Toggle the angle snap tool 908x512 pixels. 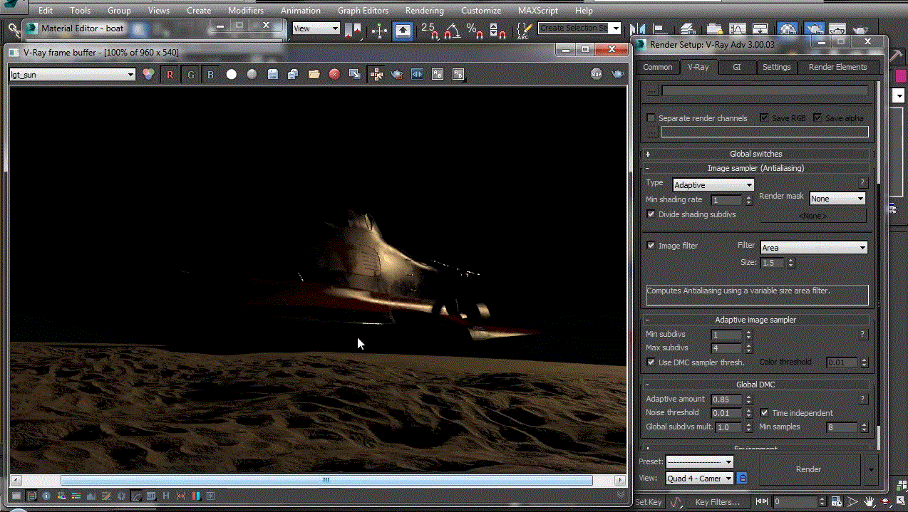[x=453, y=31]
